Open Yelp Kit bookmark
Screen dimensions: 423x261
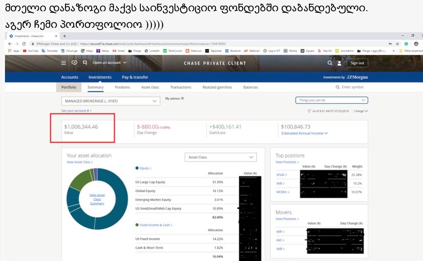tap(325, 51)
